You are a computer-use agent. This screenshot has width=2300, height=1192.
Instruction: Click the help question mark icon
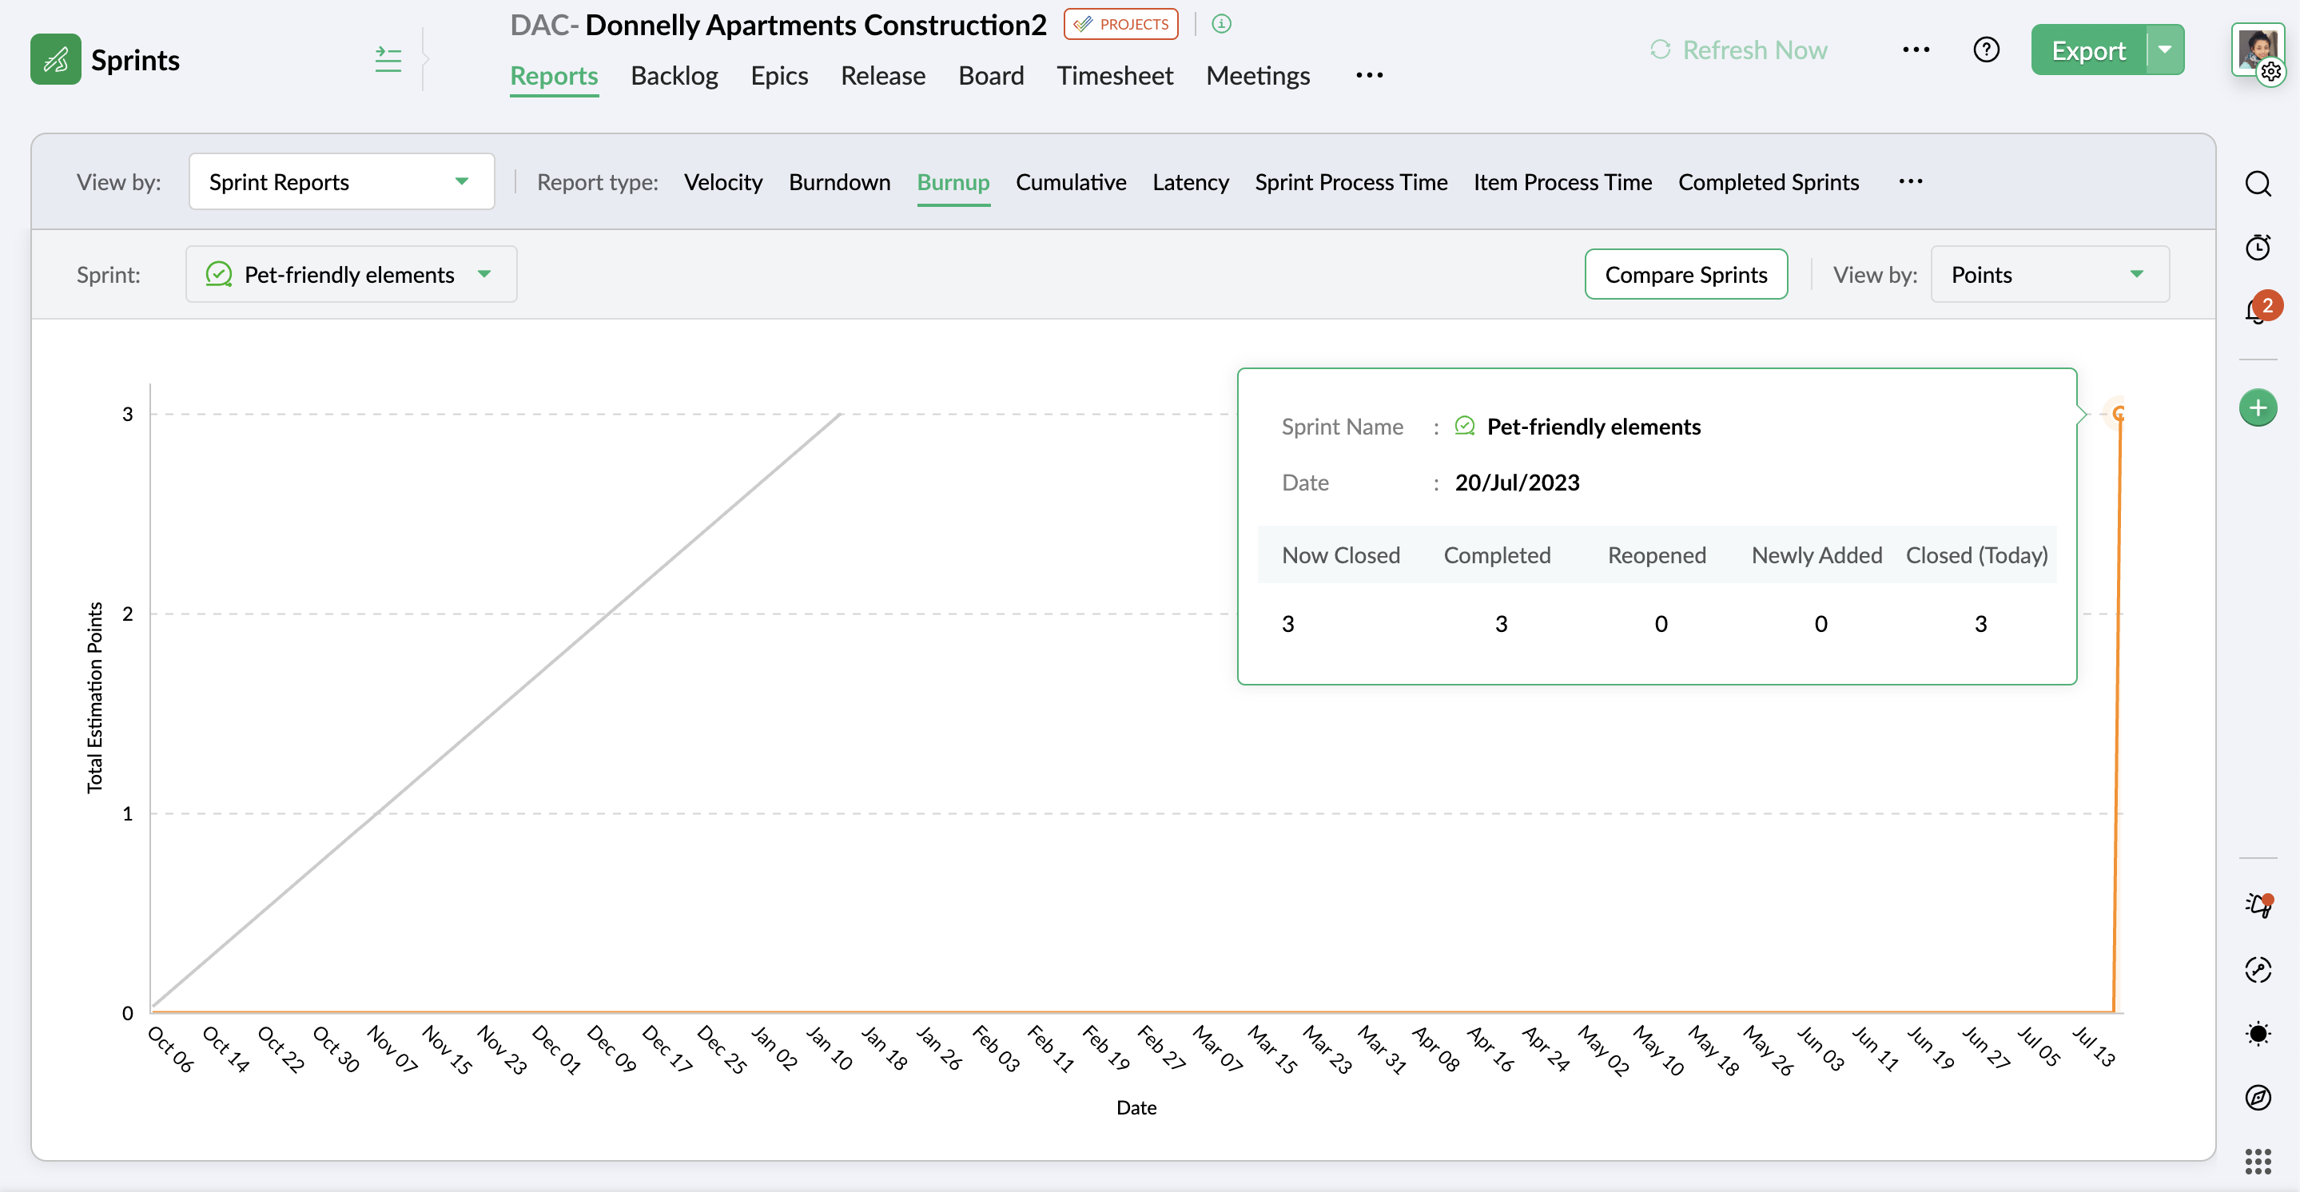pyautogui.click(x=1986, y=50)
